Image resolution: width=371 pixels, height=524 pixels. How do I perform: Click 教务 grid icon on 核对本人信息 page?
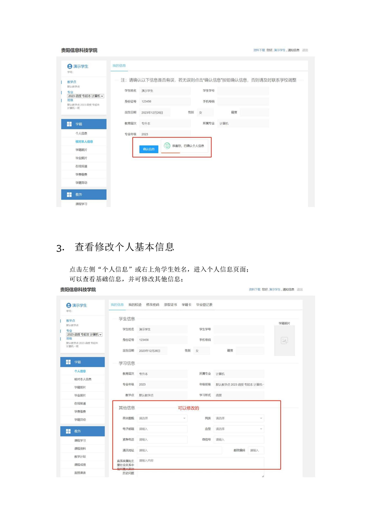[69, 194]
